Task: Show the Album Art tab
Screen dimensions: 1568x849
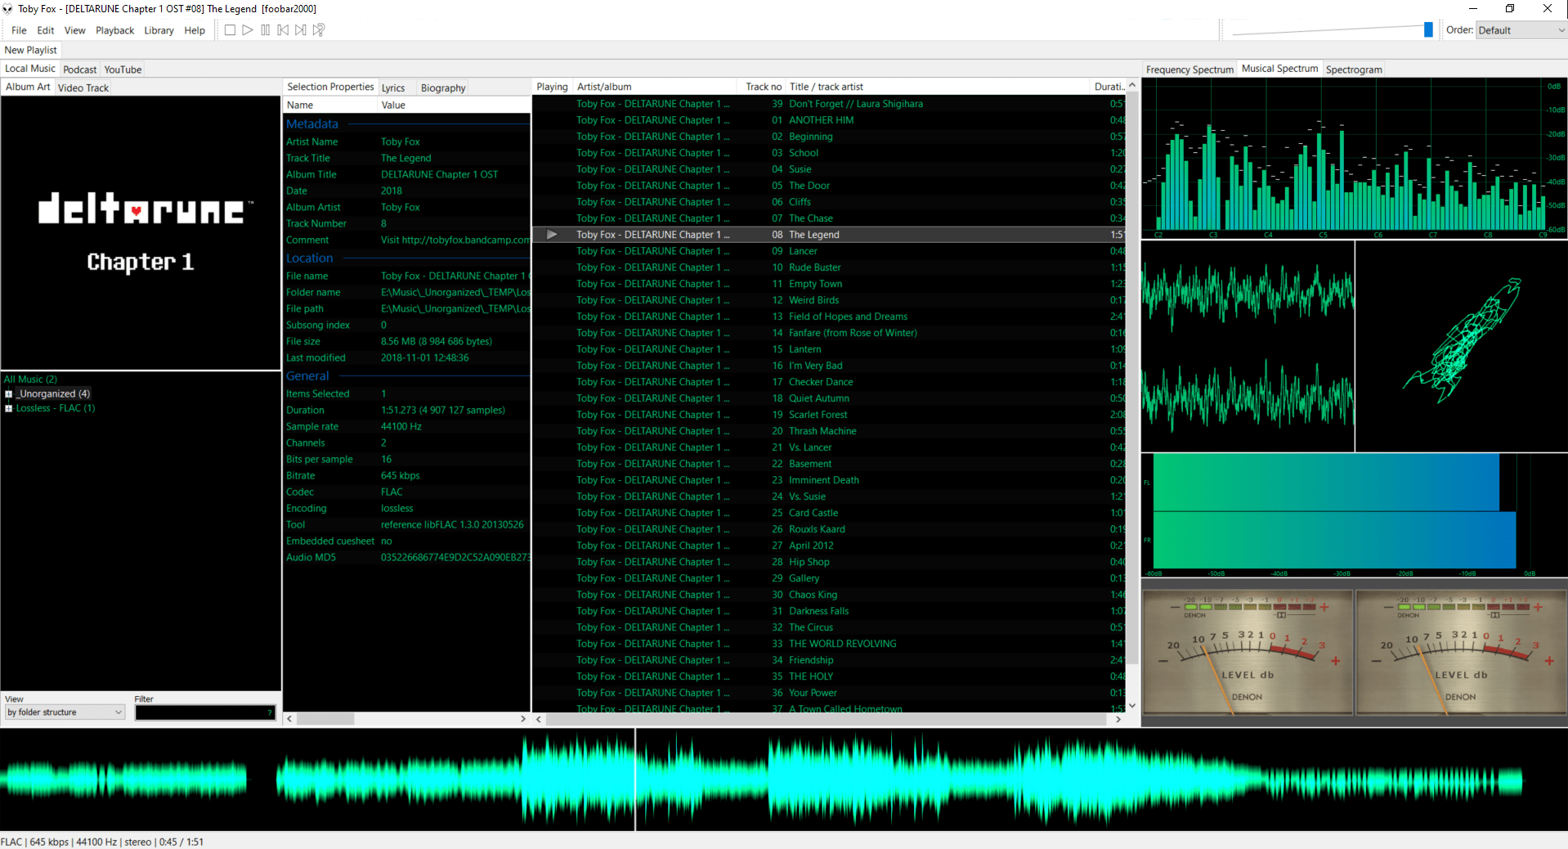Action: pos(28,87)
